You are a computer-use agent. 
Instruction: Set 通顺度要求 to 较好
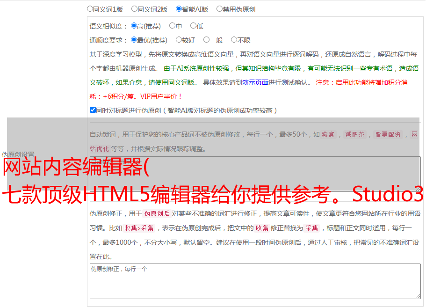[179, 40]
